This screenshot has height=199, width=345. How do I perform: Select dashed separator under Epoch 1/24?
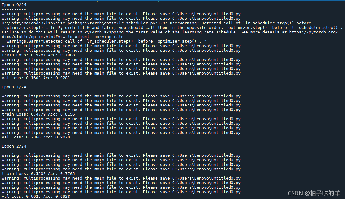pos(14,92)
